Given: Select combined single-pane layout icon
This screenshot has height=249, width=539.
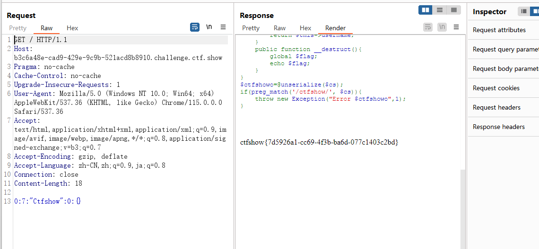Looking at the screenshot, I should click(453, 10).
